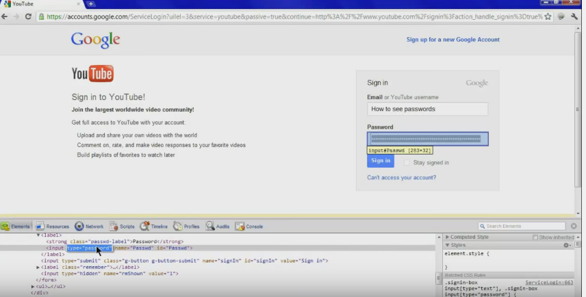Select the closing </form> tag line
This screenshot has height=297, width=586.
pos(46,280)
